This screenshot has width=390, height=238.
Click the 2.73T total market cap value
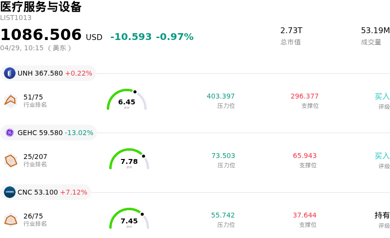[x=291, y=30]
